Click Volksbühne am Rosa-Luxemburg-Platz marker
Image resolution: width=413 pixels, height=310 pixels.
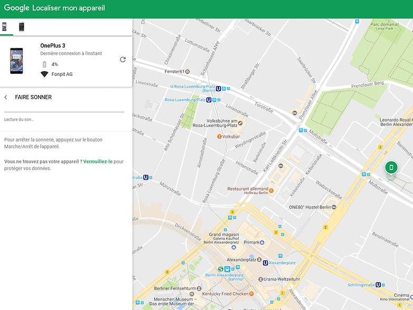click(240, 123)
